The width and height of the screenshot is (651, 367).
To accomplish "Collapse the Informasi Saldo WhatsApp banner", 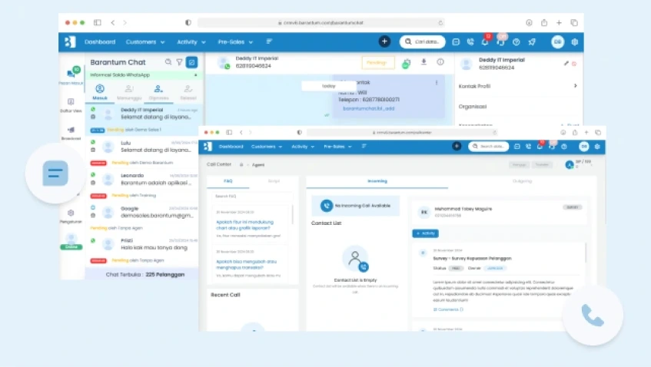I will pos(195,75).
